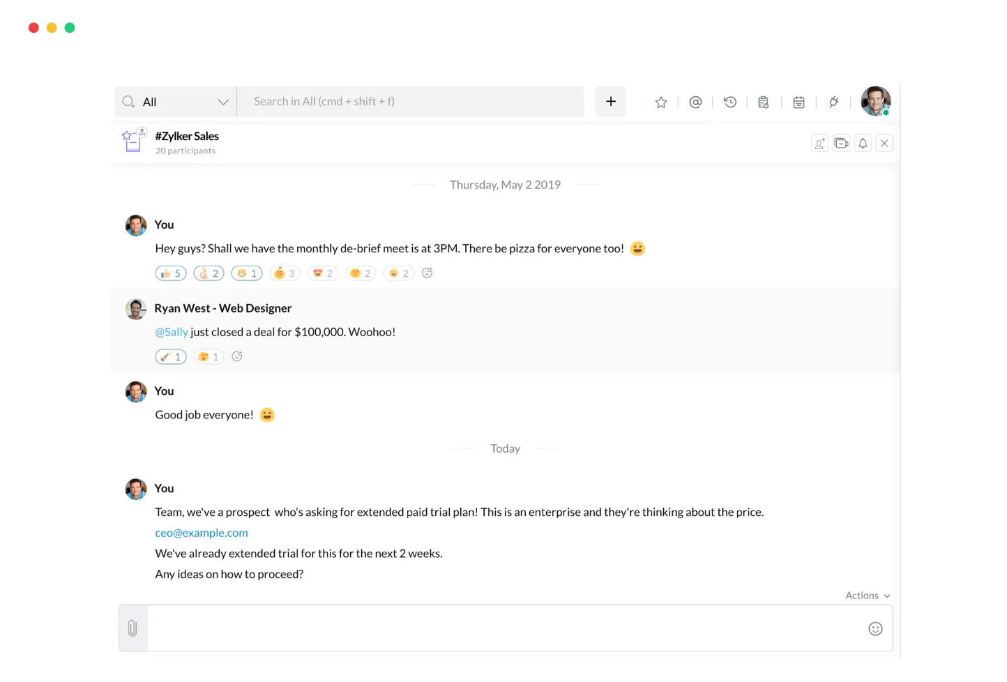This screenshot has height=682, width=1007.
Task: Click Ryan West's avatar photo
Action: pyautogui.click(x=136, y=309)
